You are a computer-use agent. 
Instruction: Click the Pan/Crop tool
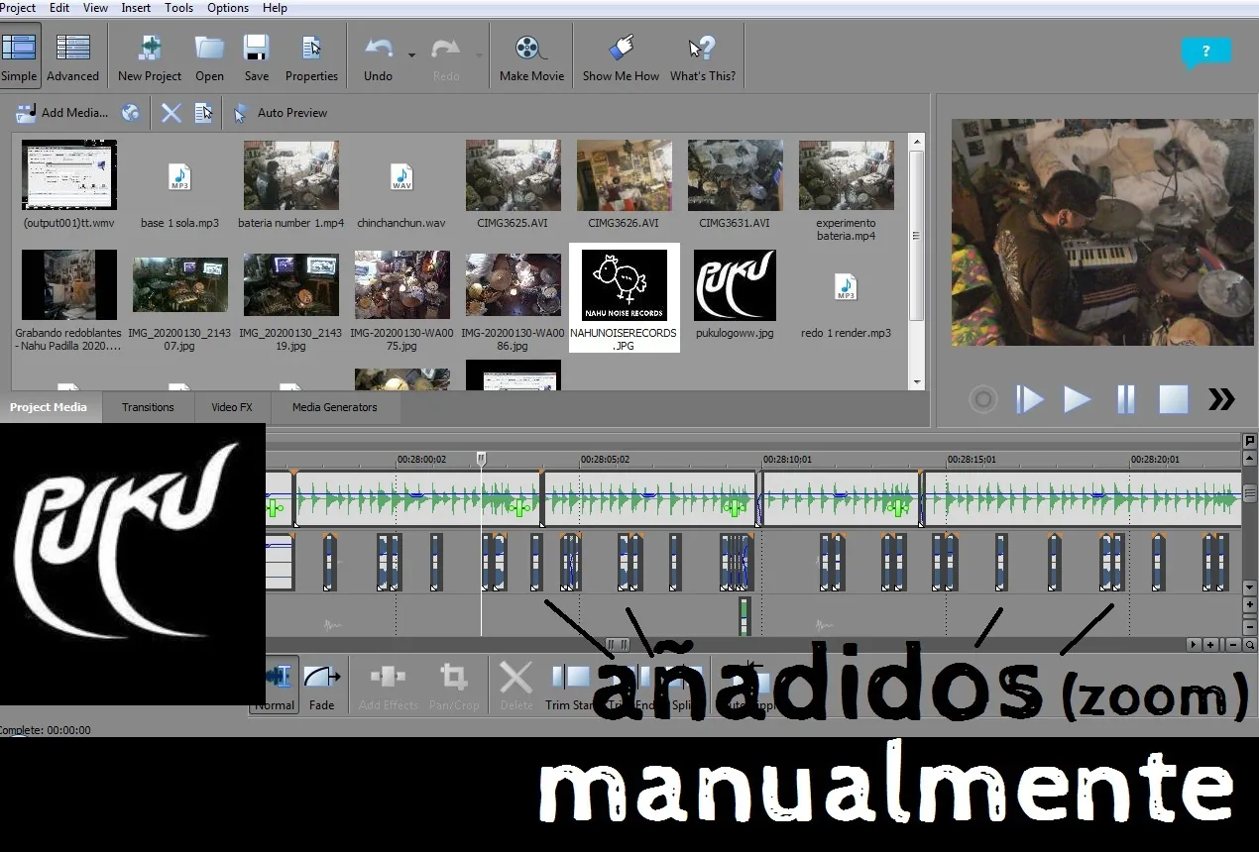[454, 687]
